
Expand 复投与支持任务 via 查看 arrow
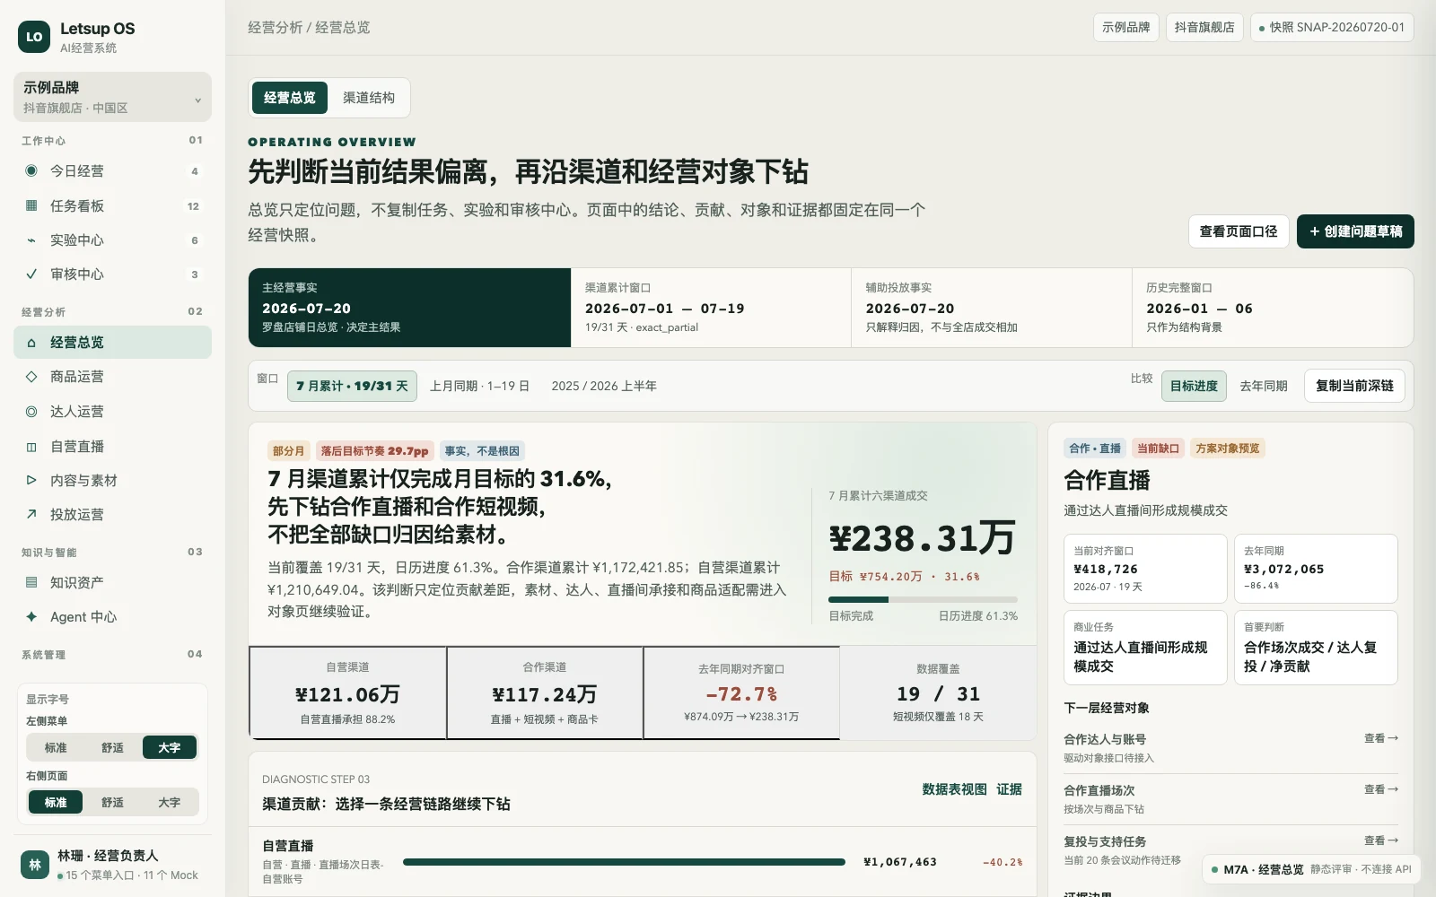pos(1380,840)
